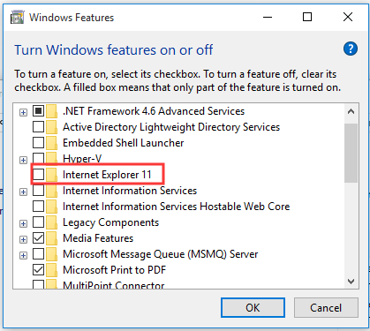This screenshot has height=331, width=370.
Task: Select the Microsoft Print to PDF label
Action: coord(115,270)
